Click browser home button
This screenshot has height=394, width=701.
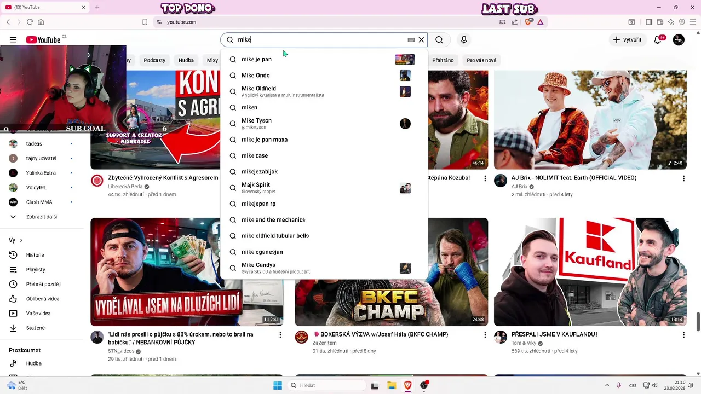41,22
